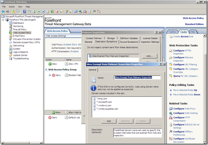Image resolution: width=208 pixels, height=145 pixels.
Task: Switch to Malware Inspection General tab
Action: 88,42
